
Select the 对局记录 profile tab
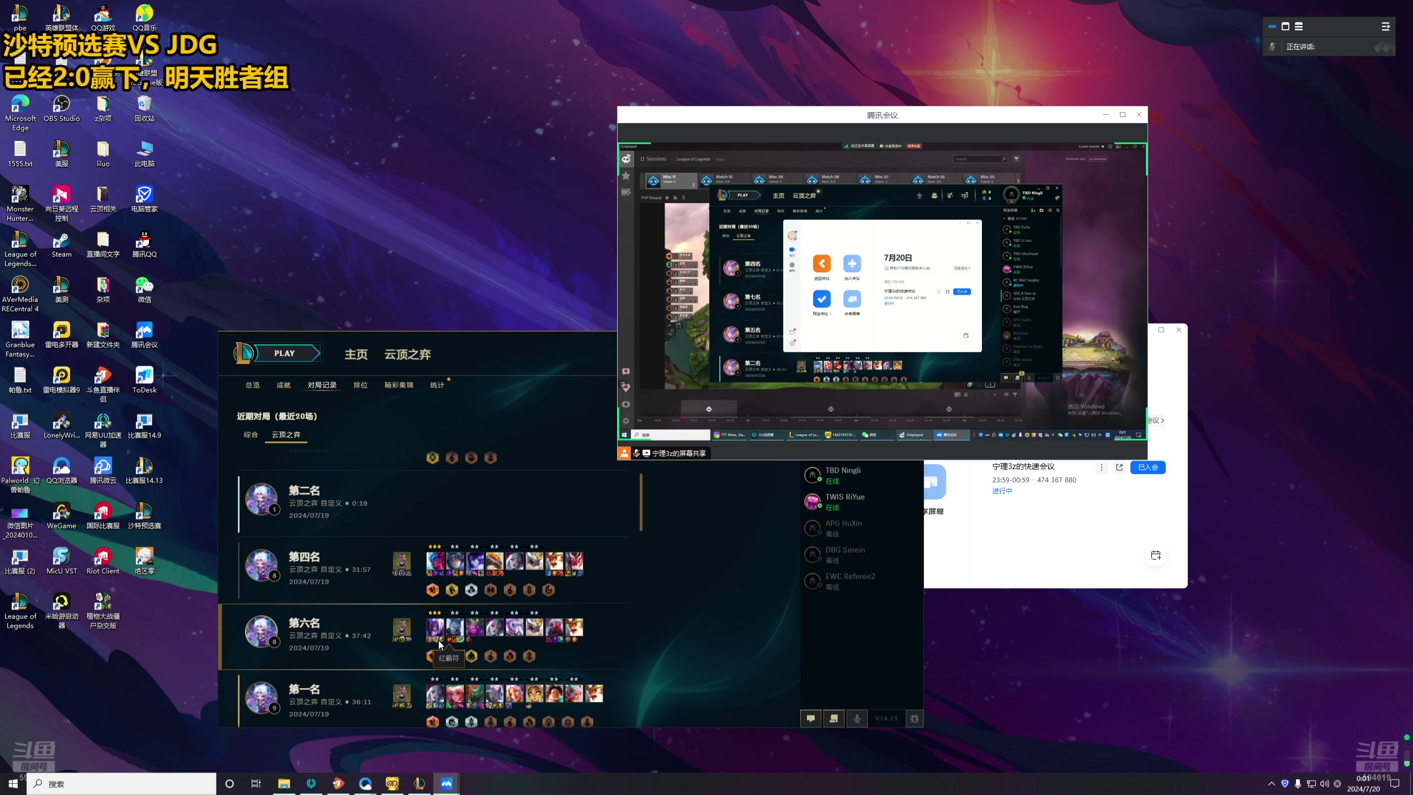[322, 385]
